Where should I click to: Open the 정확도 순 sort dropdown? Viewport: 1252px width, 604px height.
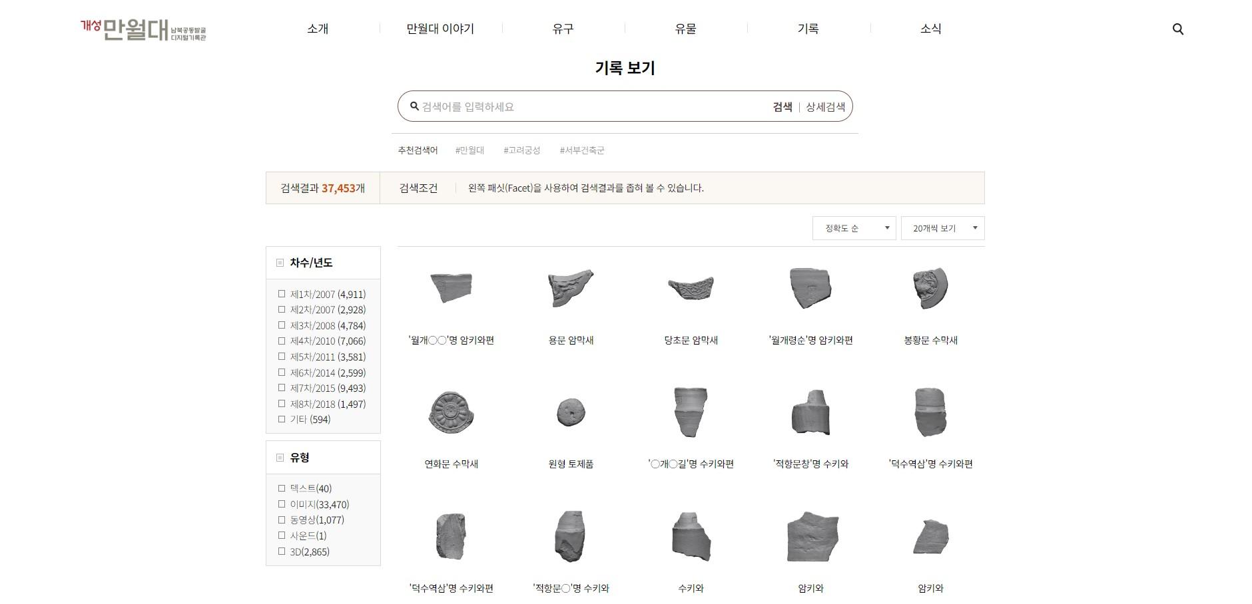(x=854, y=228)
